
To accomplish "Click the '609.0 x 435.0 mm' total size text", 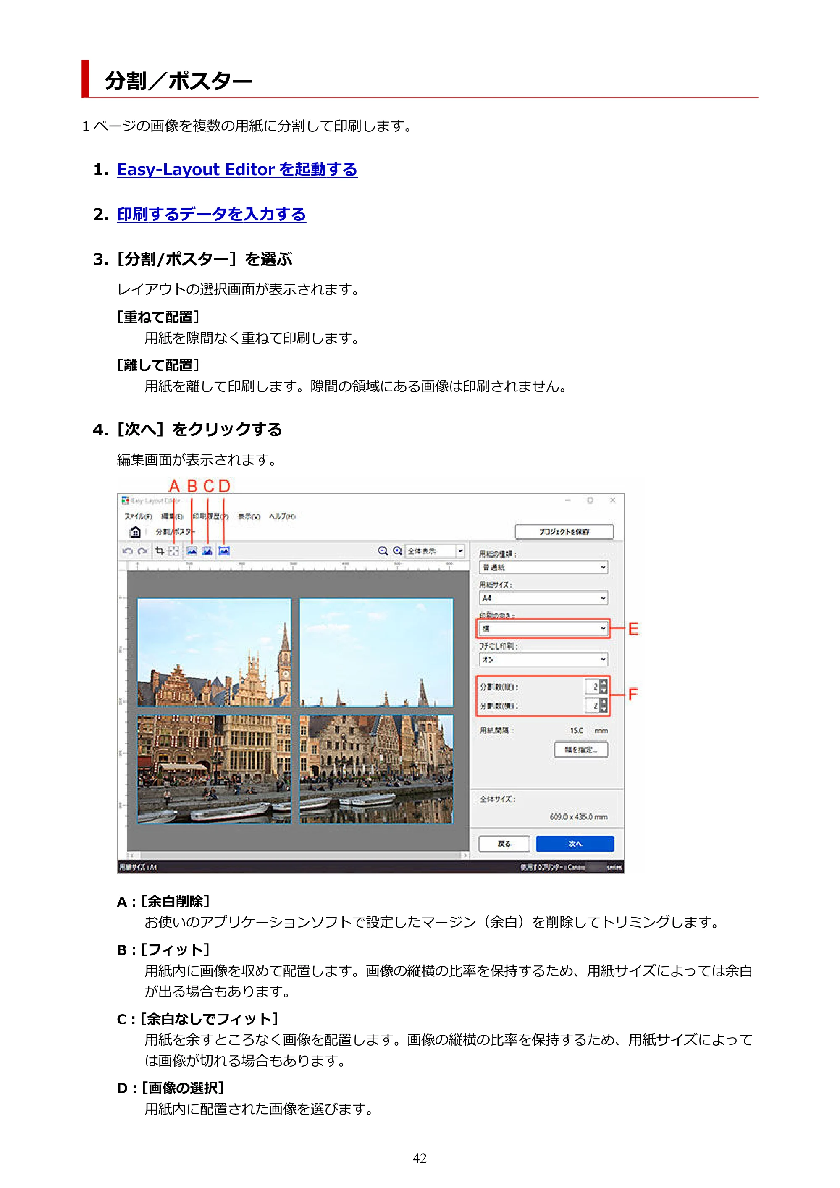I will click(x=578, y=816).
